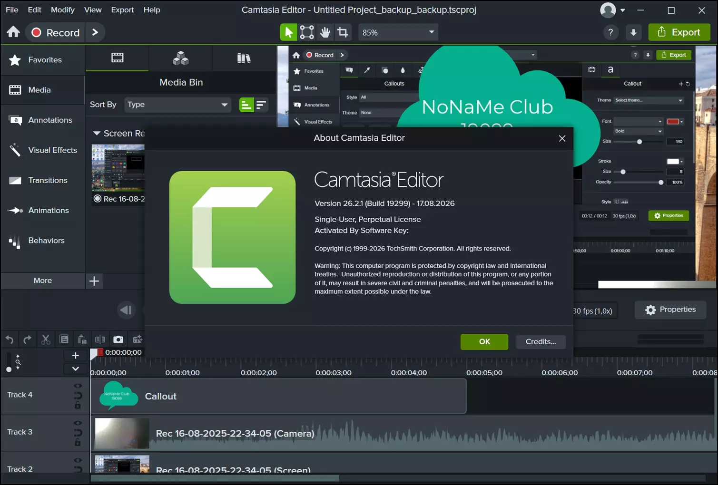
Task: Copy selected media on the timeline
Action: coord(64,339)
